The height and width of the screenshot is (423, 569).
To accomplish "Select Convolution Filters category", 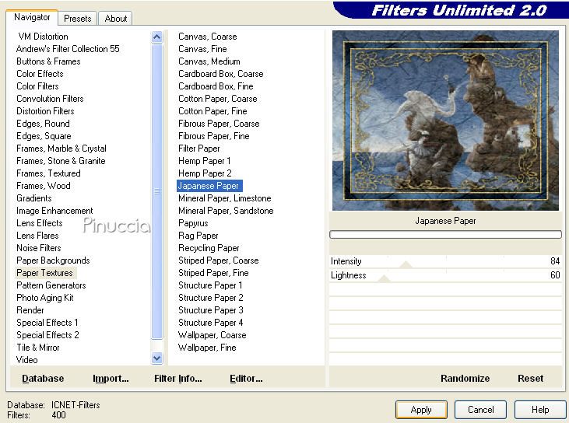I will 50,99.
